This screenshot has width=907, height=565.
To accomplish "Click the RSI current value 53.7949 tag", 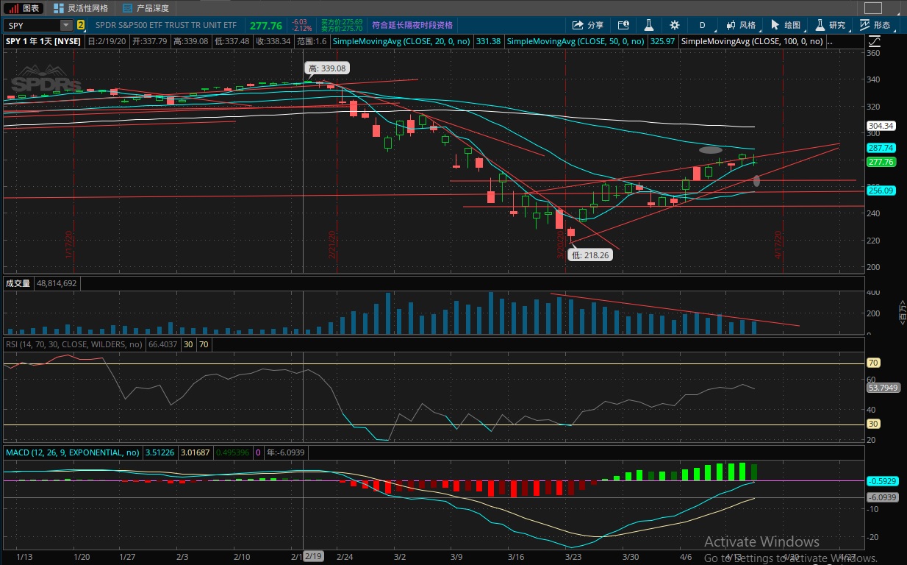I will 883,387.
